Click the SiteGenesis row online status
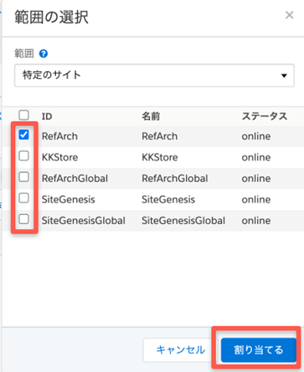 click(x=256, y=200)
